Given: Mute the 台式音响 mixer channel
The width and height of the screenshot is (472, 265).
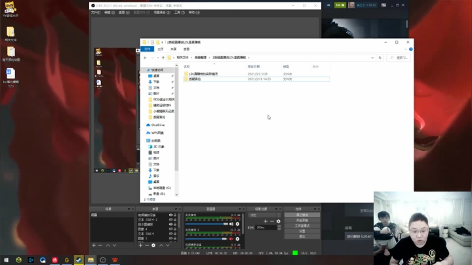Looking at the screenshot, I should [x=231, y=224].
